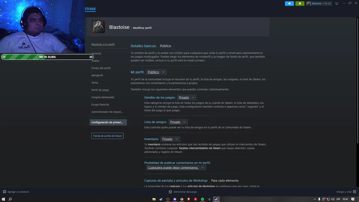Open Discord from the taskbar
This screenshot has height=202, width=359.
(175, 199)
